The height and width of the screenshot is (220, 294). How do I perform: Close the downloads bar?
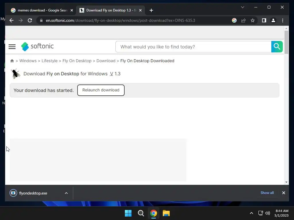283,193
